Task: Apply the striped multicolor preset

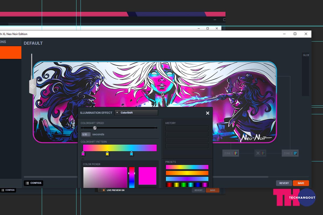Action: coord(187,185)
